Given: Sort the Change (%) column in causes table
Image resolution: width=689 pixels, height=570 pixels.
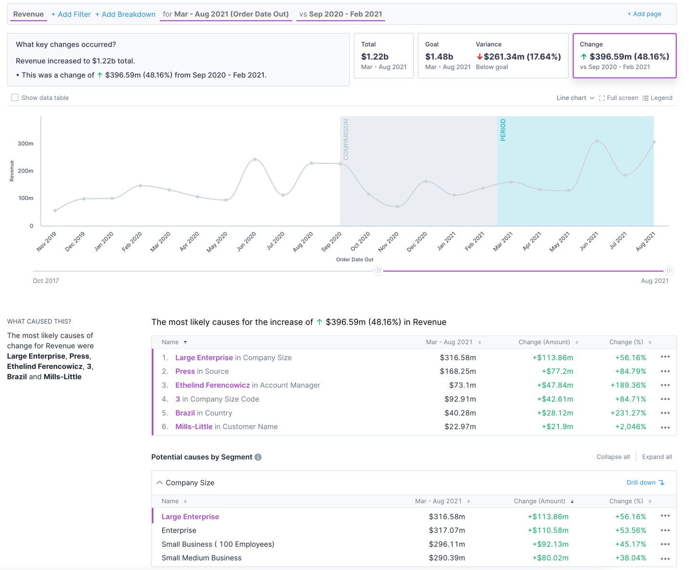Looking at the screenshot, I should click(x=650, y=342).
